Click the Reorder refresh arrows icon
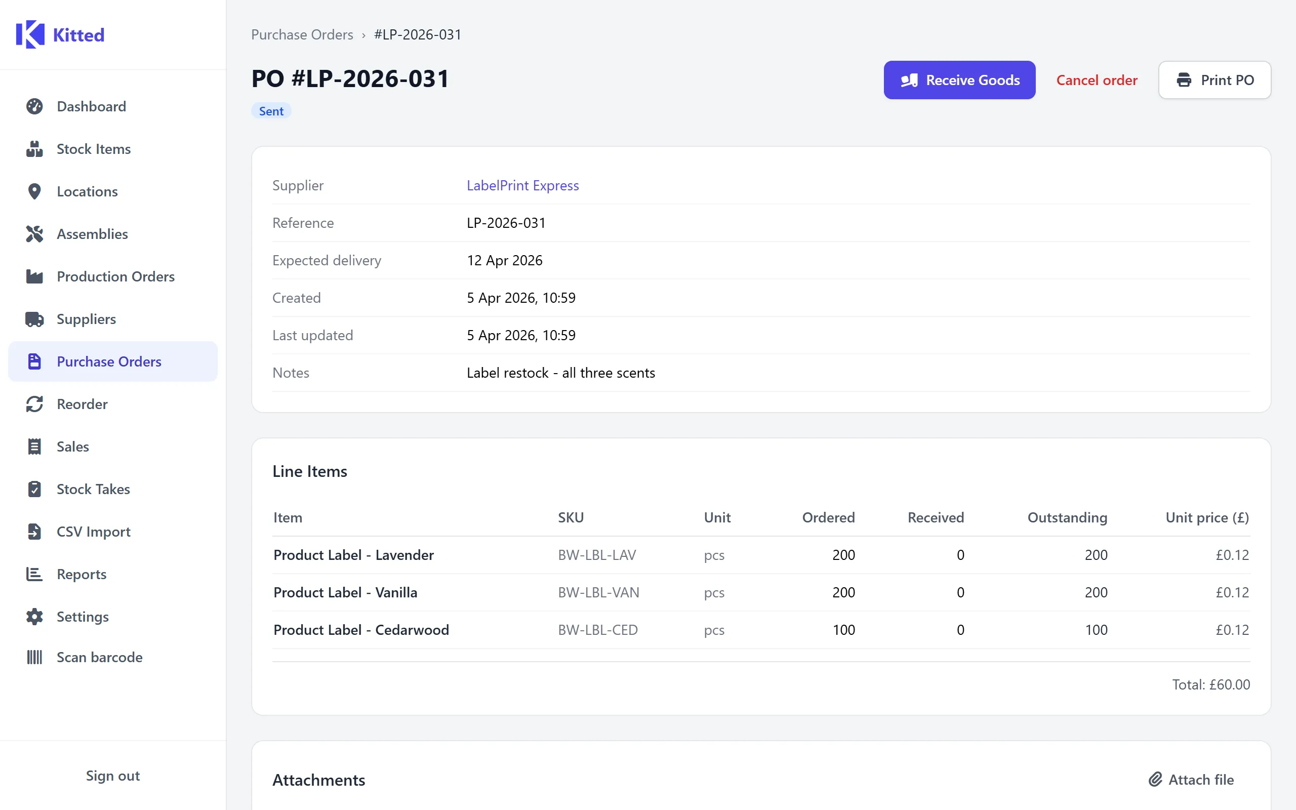 pyautogui.click(x=34, y=404)
